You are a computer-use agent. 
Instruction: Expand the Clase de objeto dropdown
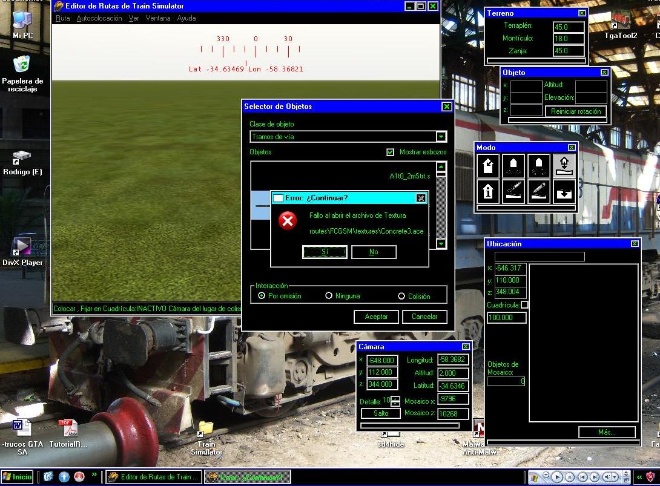(441, 137)
